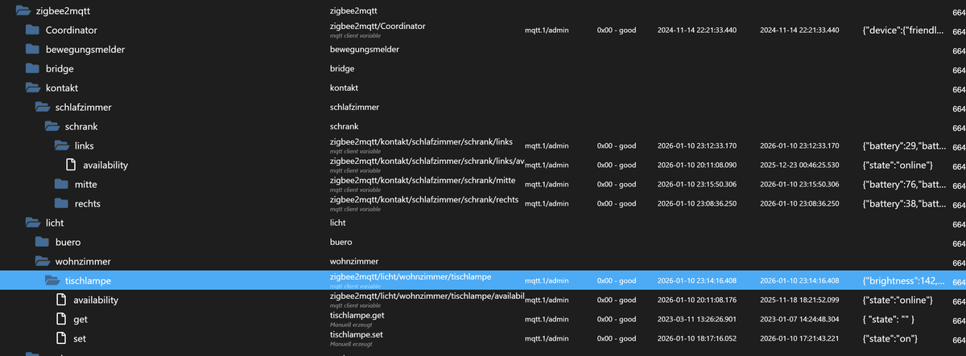Viewport: 966px width, 356px height.
Task: Collapse the links open-folder icon
Action: (x=62, y=145)
